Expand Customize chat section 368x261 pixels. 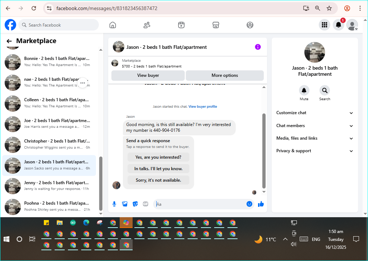tap(315, 113)
